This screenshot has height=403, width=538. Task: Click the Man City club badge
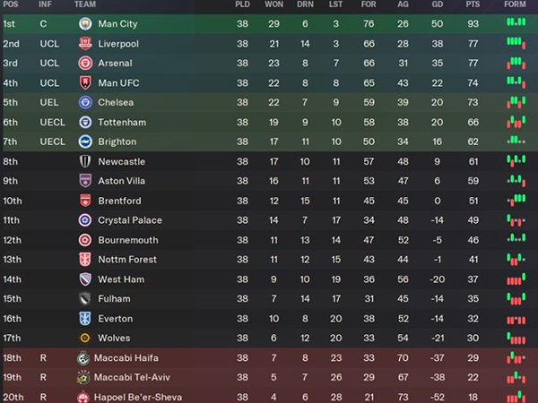pos(85,23)
